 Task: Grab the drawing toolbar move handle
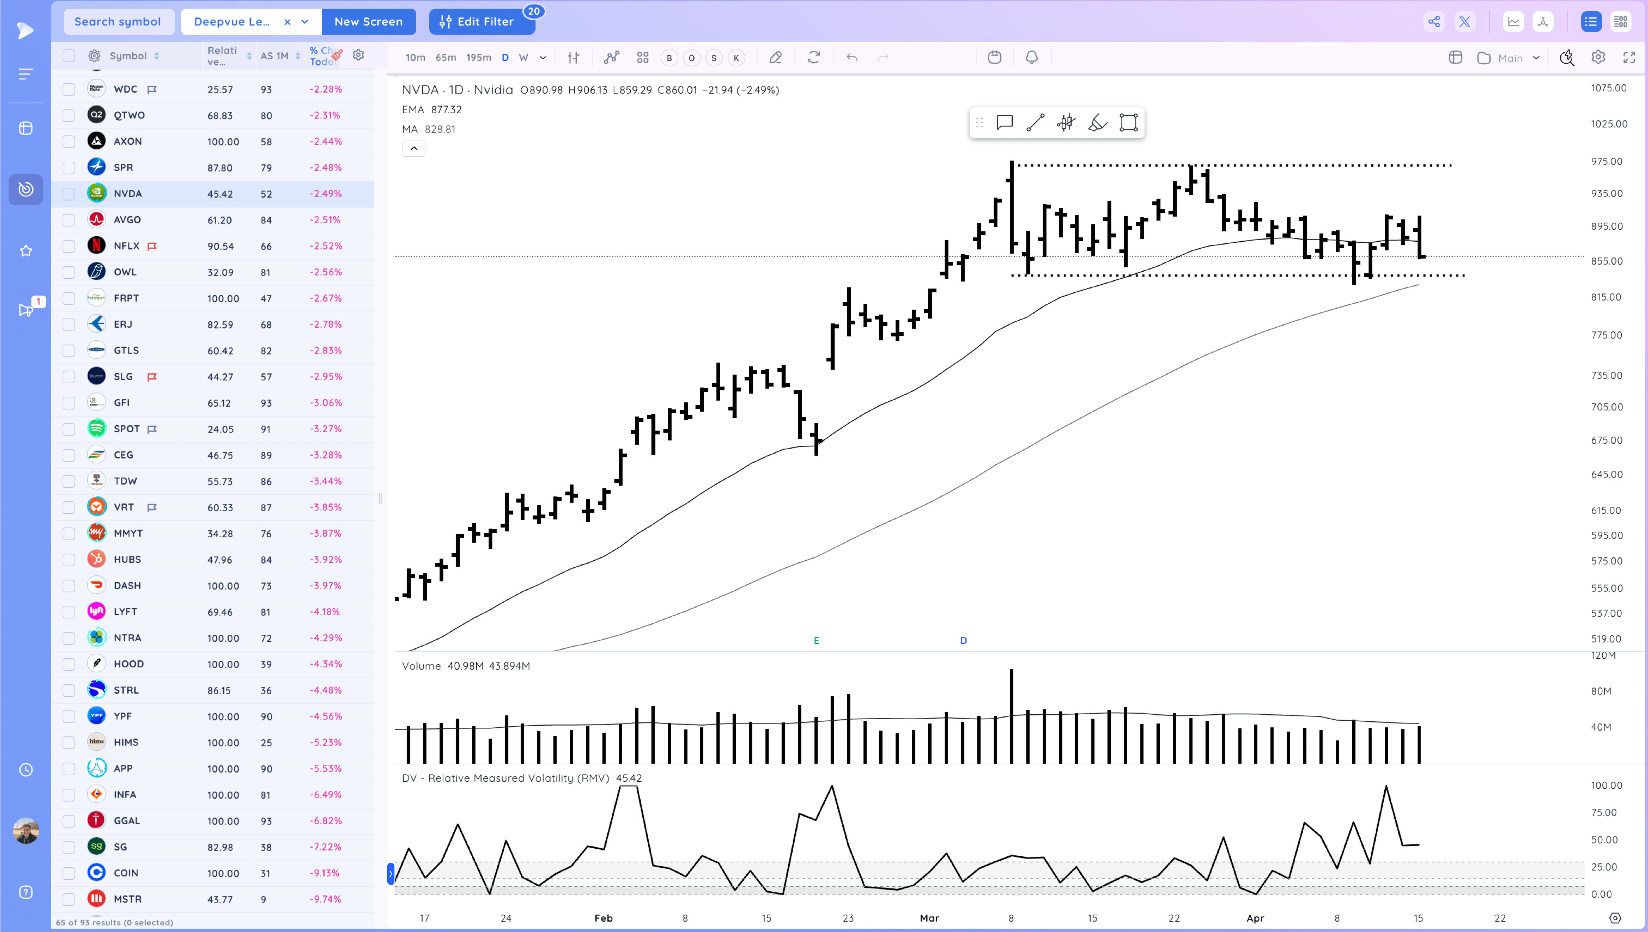click(979, 122)
